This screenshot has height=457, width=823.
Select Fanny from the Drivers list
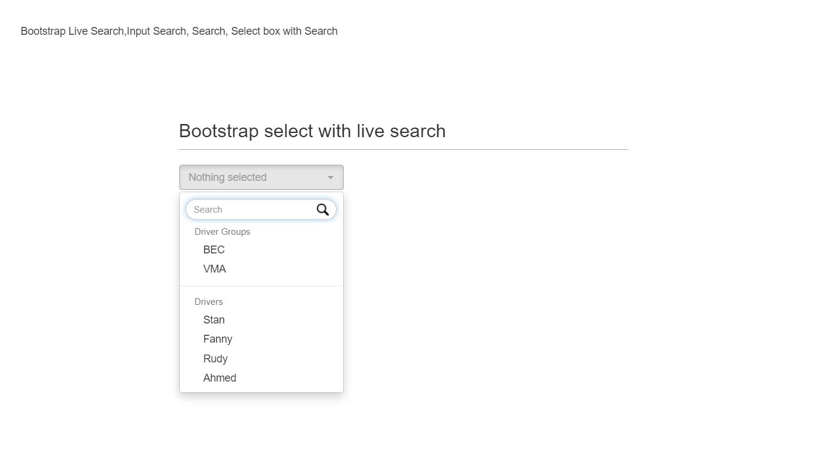pos(217,339)
